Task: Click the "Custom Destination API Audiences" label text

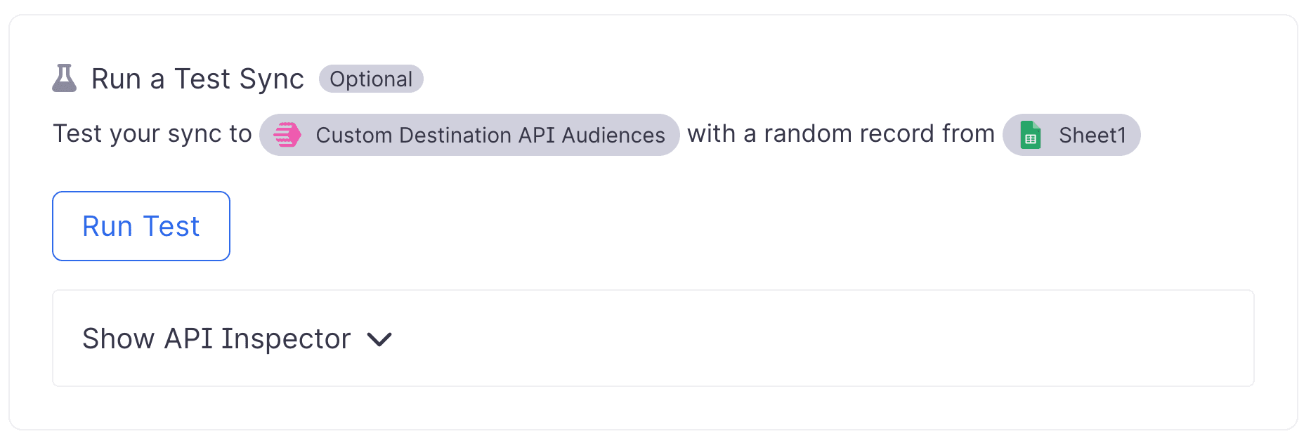Action: (490, 135)
